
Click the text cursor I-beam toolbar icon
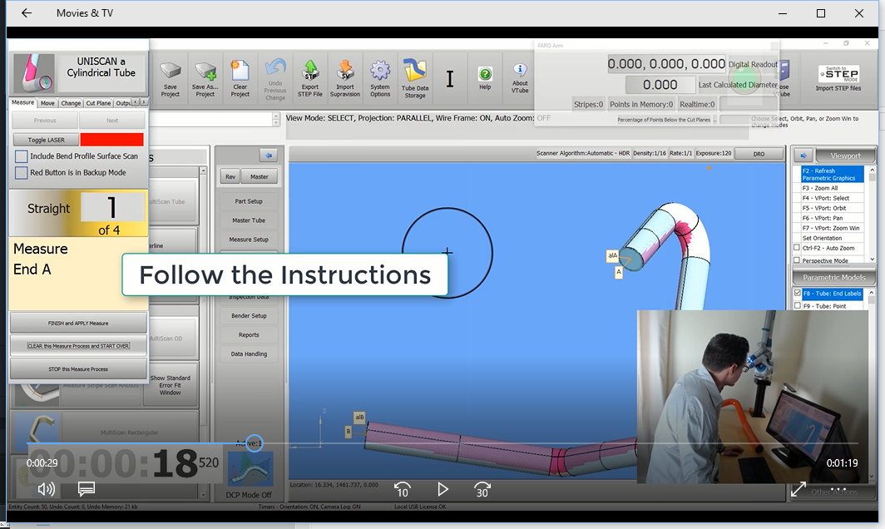tap(450, 78)
